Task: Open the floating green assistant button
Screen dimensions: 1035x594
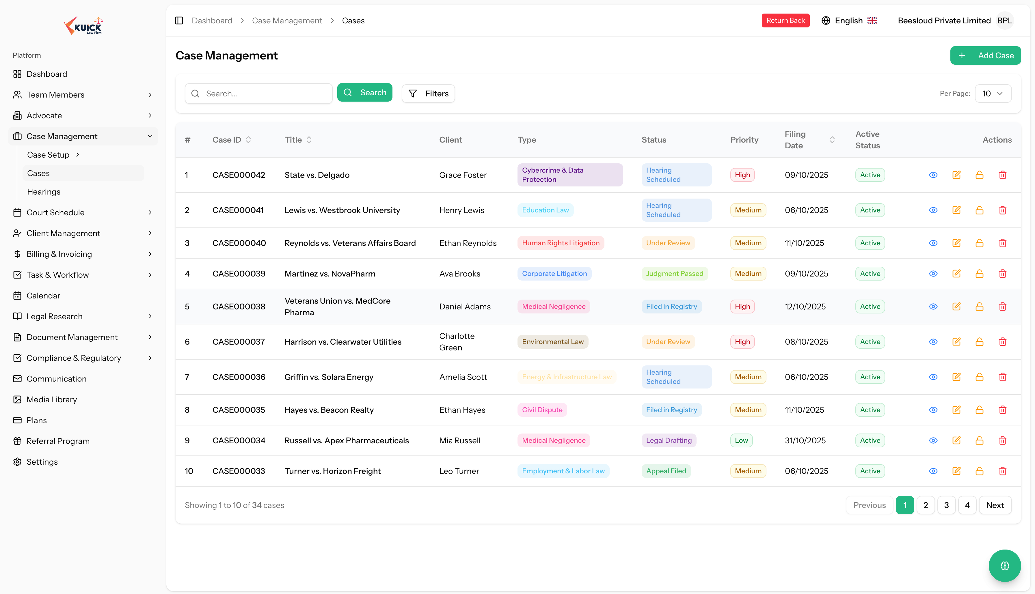Action: point(1004,565)
